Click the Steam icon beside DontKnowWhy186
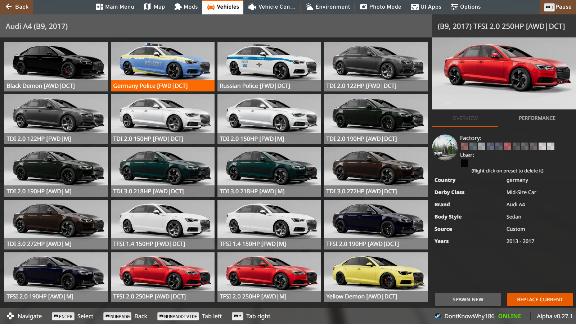The height and width of the screenshot is (324, 576). (x=437, y=316)
